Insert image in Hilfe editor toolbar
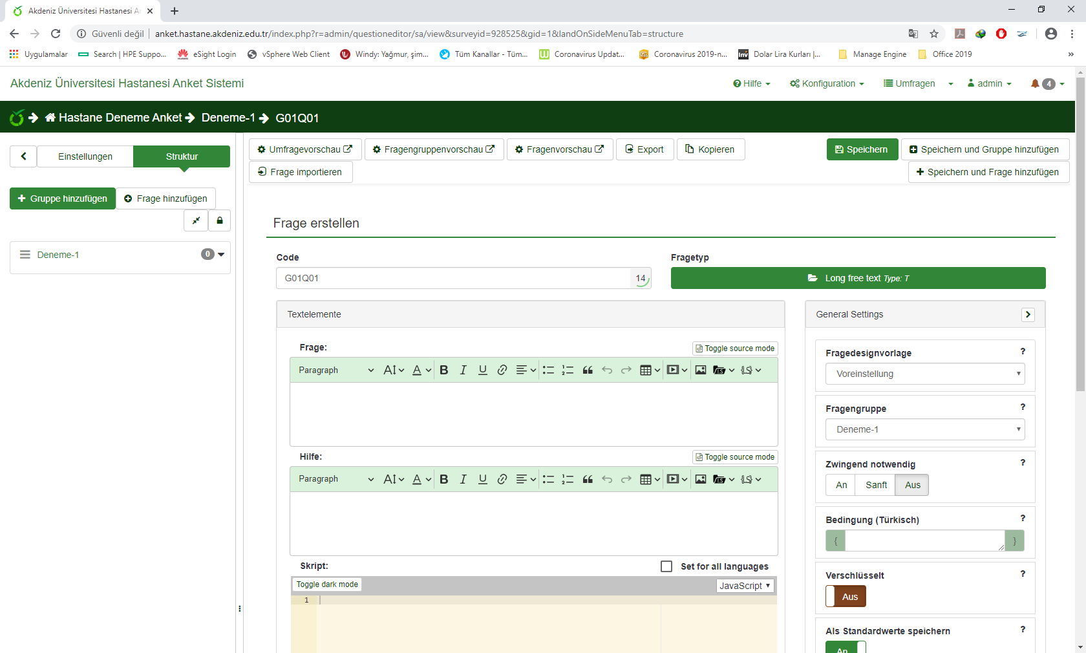The width and height of the screenshot is (1086, 653). (x=701, y=479)
